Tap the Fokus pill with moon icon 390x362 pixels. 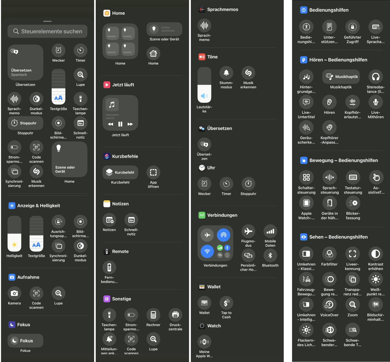click(25, 341)
